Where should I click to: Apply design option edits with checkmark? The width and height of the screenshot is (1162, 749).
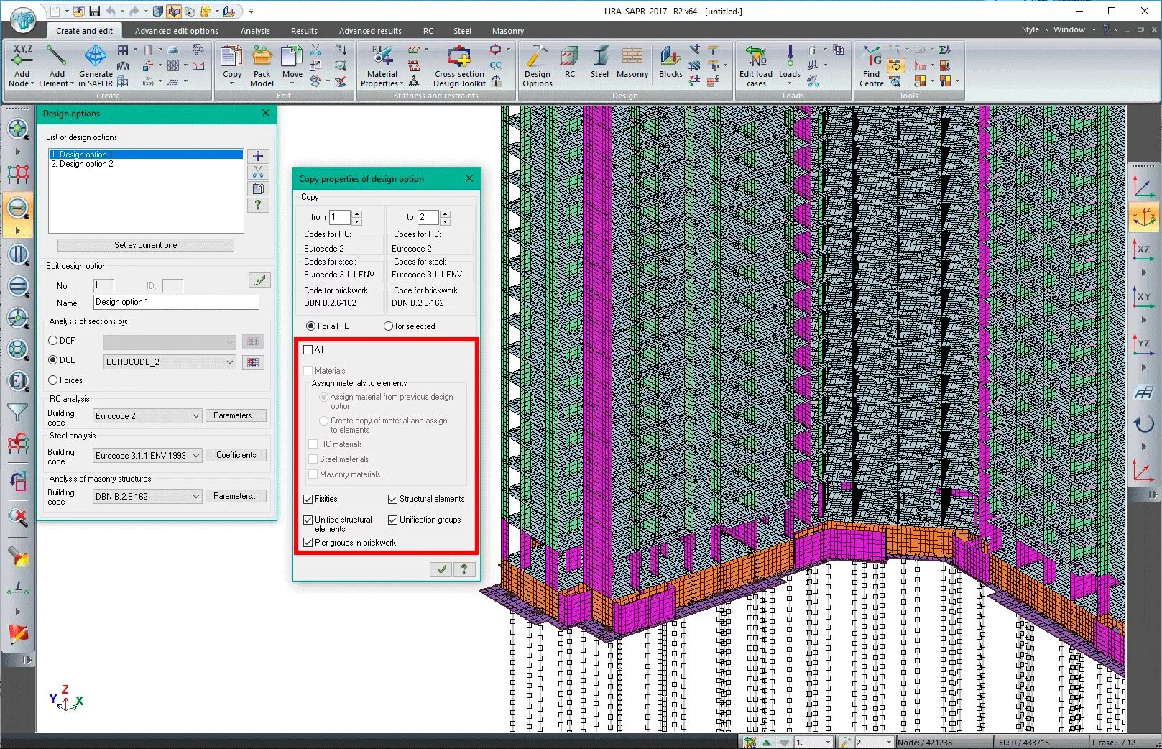(259, 280)
